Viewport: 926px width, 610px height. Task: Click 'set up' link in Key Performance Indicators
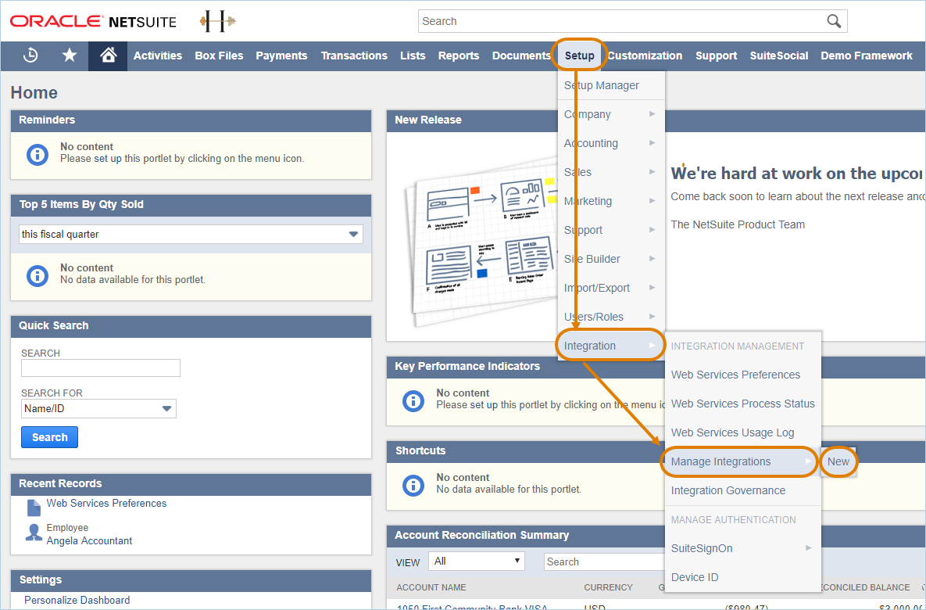pyautogui.click(x=484, y=405)
